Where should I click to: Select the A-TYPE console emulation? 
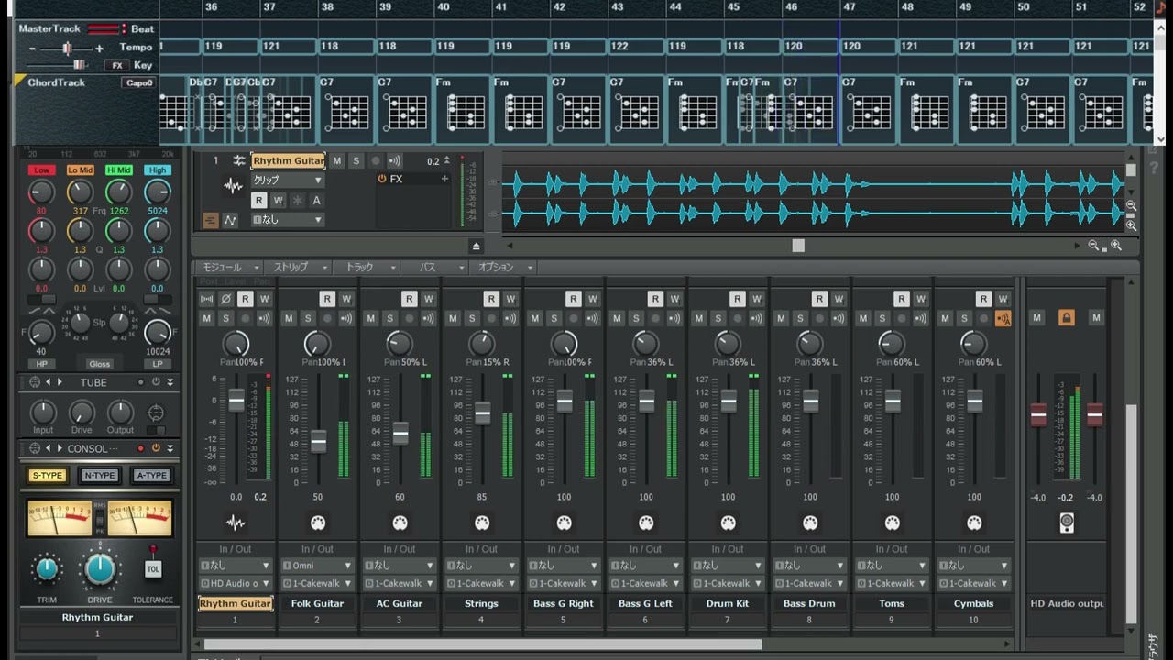(151, 476)
